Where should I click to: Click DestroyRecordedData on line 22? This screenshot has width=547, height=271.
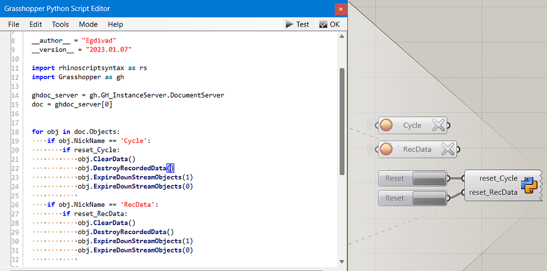(x=129, y=168)
